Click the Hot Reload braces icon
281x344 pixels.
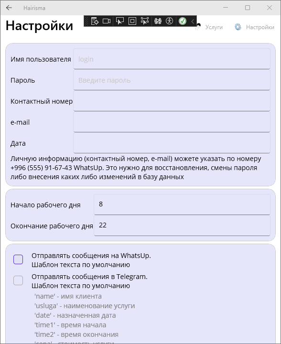click(x=158, y=21)
